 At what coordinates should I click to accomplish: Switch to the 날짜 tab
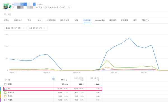[76, 20]
